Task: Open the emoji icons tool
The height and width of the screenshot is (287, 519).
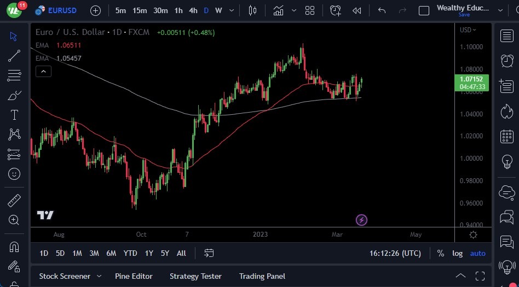Action: (14, 174)
